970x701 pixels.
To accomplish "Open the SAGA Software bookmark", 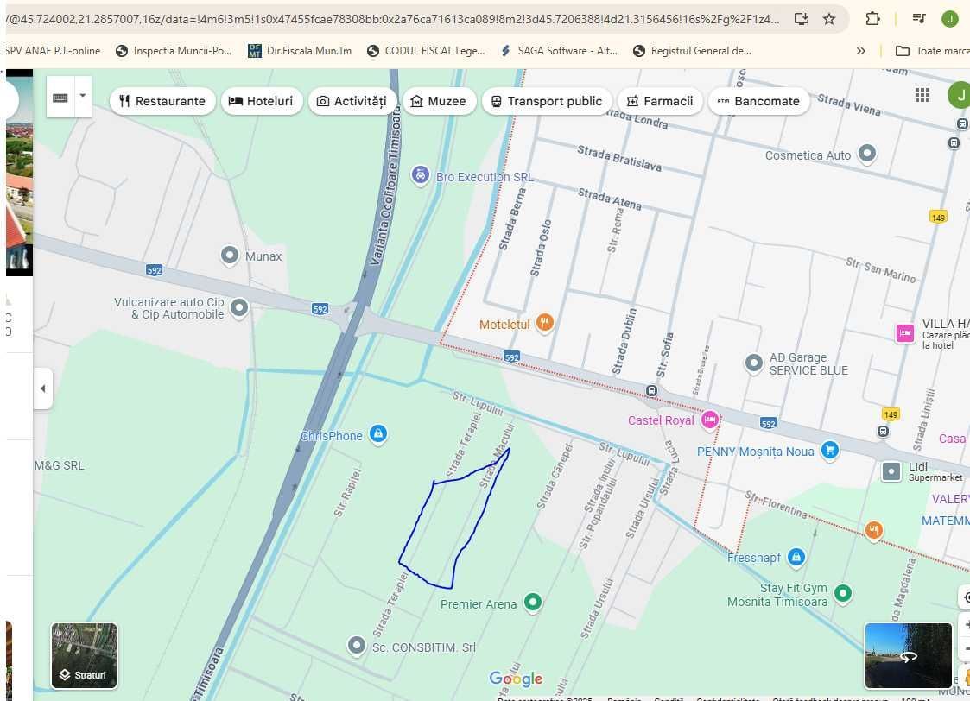I will tap(559, 51).
